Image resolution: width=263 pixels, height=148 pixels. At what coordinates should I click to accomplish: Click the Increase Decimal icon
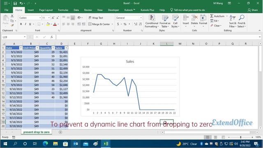(136, 24)
